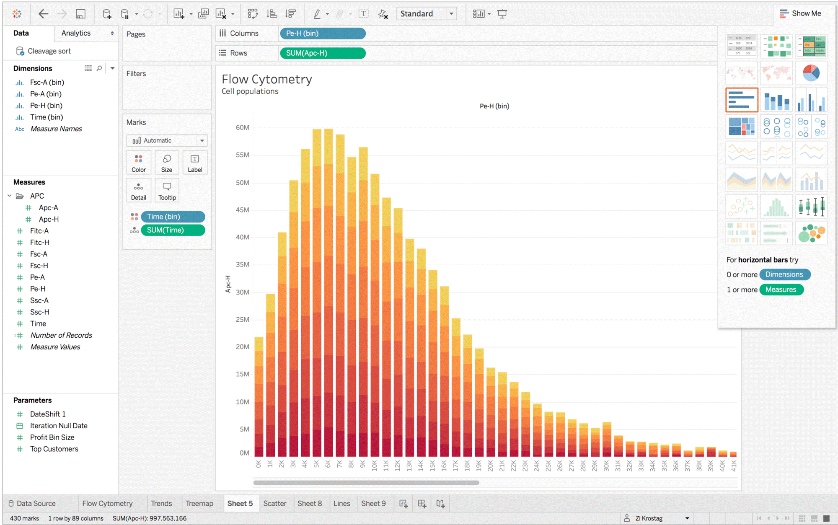838x525 pixels.
Task: Switch to the Analytics tab
Action: 76,33
